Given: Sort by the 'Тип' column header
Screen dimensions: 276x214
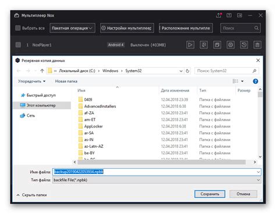Looking at the screenshot, I should 203,90.
